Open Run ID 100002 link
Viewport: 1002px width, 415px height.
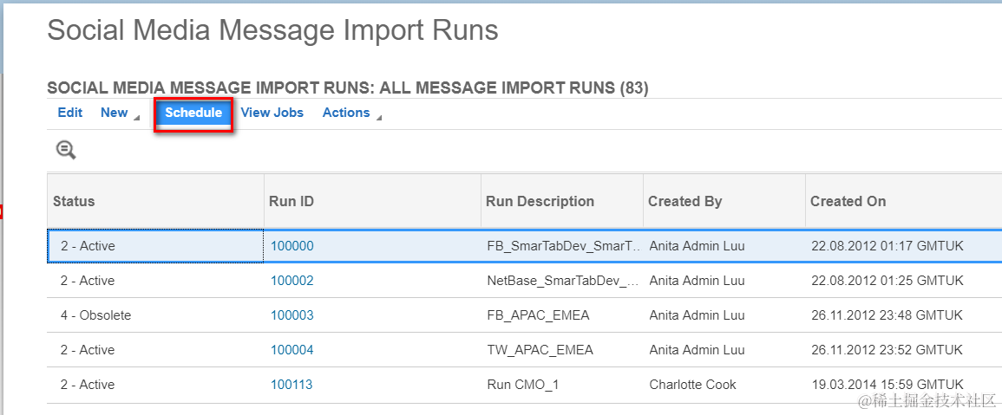pos(291,281)
